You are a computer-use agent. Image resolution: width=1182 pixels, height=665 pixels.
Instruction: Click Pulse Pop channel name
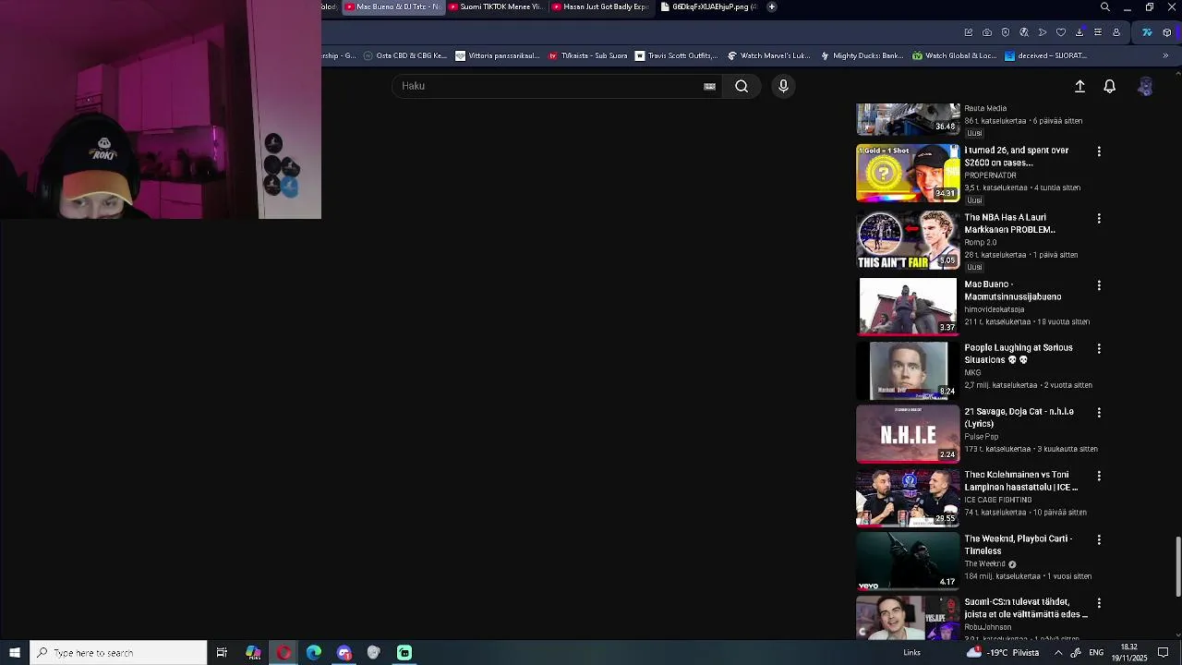(x=981, y=437)
